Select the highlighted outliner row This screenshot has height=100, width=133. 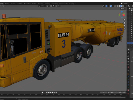130,43
